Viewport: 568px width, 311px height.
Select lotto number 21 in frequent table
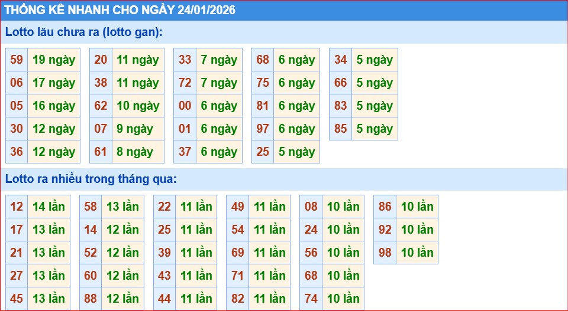point(17,253)
